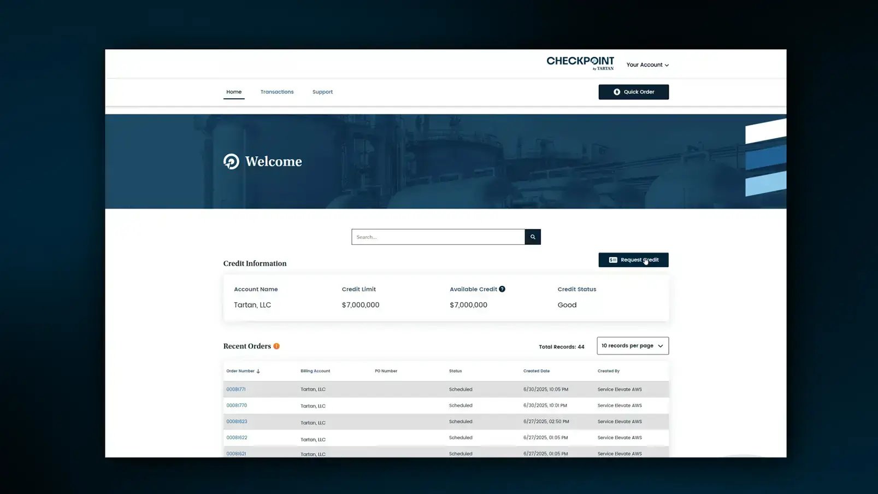The height and width of the screenshot is (494, 878).
Task: Open order 00081771 link
Action: pyautogui.click(x=236, y=389)
